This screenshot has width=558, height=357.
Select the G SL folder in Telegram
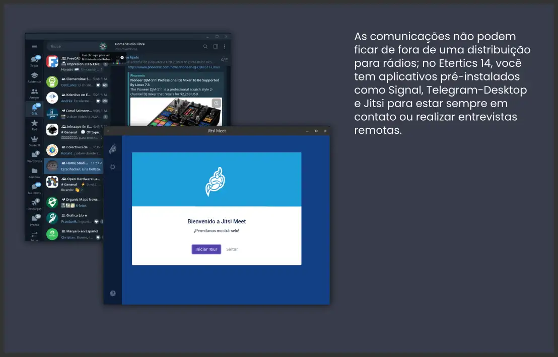[x=35, y=109]
